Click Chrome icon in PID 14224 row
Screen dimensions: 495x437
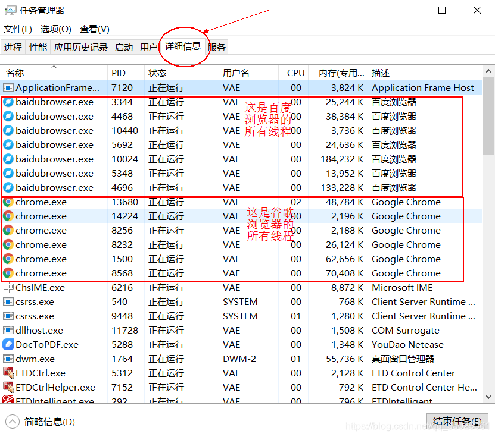[8, 216]
